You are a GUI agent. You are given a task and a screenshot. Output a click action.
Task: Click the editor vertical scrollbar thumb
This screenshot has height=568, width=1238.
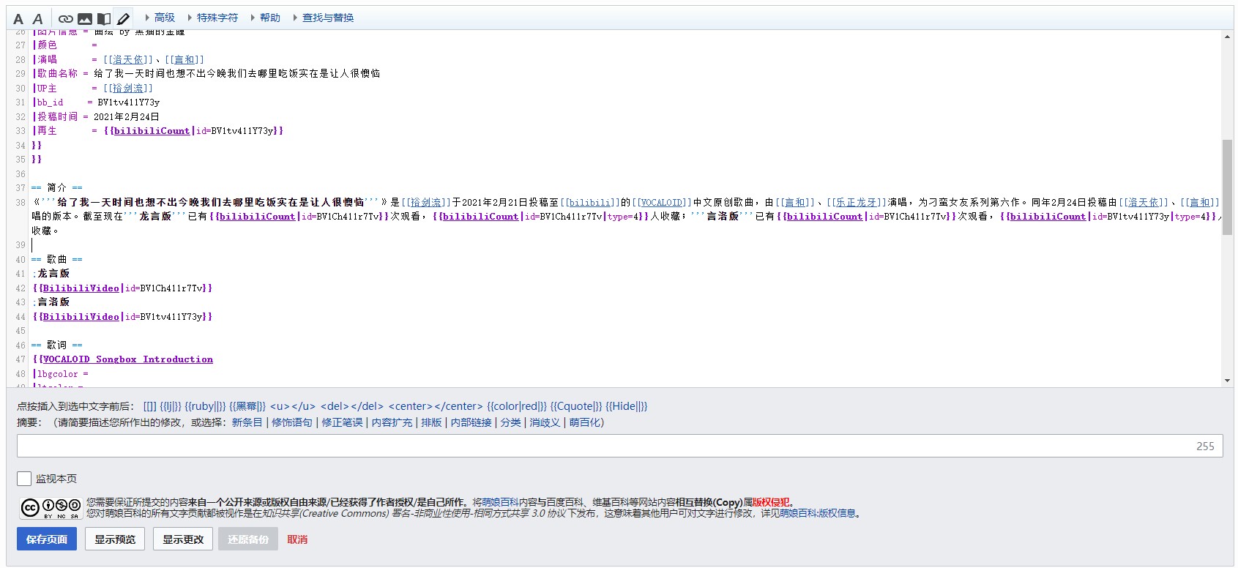coord(1227,187)
